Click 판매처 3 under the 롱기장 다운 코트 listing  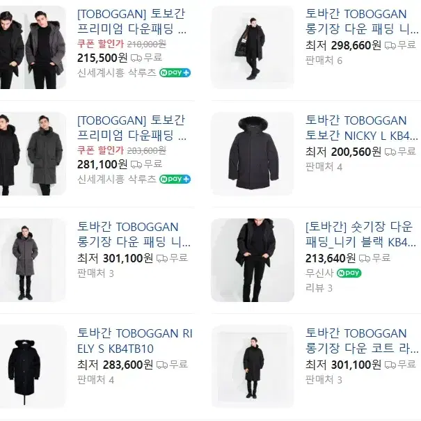click(x=324, y=380)
